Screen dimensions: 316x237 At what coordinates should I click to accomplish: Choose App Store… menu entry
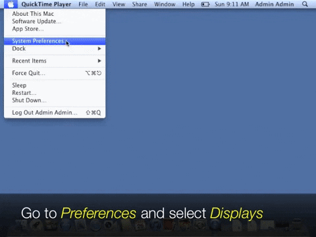click(x=55, y=29)
